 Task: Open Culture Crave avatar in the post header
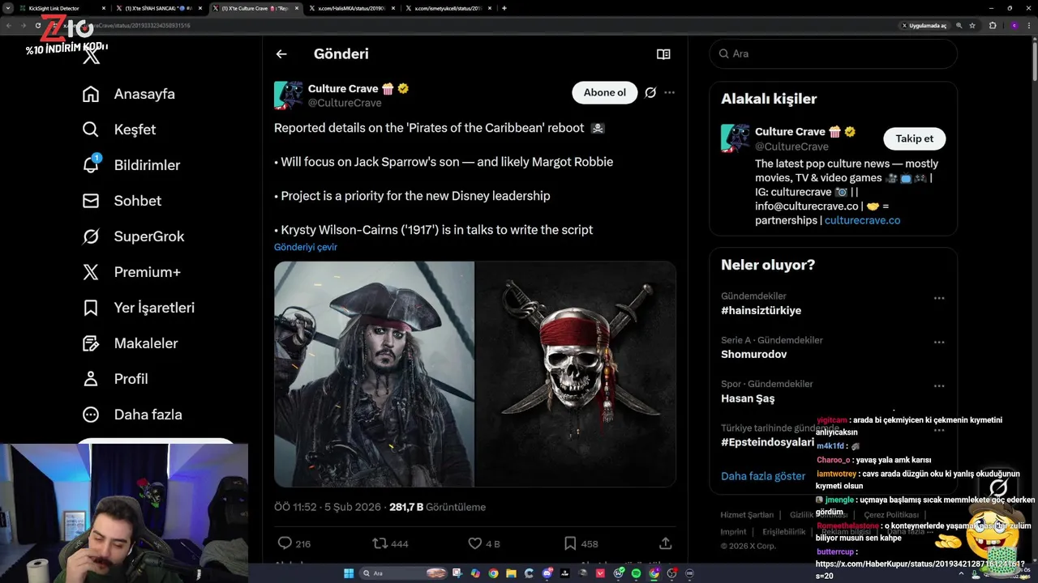pos(289,95)
